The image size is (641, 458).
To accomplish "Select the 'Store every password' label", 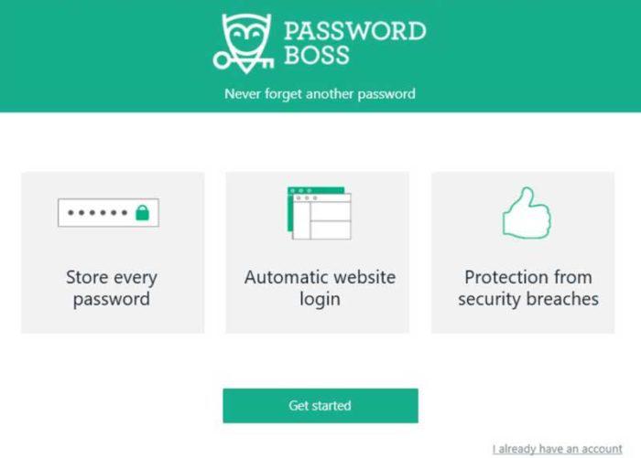I will 112,288.
